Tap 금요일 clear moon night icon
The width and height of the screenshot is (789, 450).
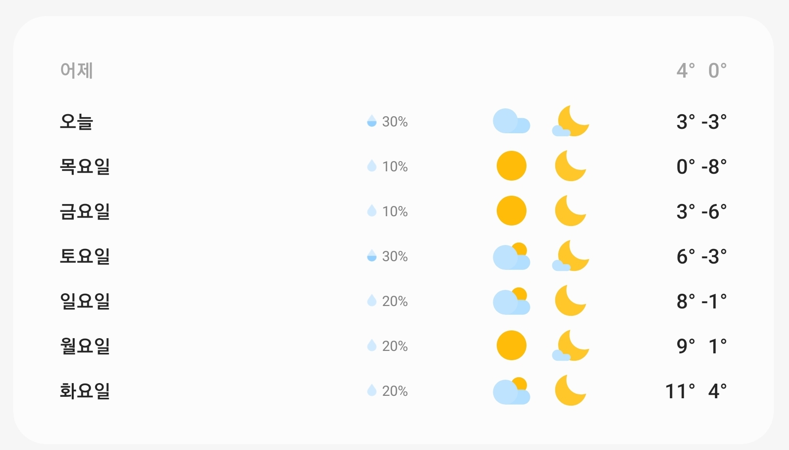pyautogui.click(x=570, y=211)
